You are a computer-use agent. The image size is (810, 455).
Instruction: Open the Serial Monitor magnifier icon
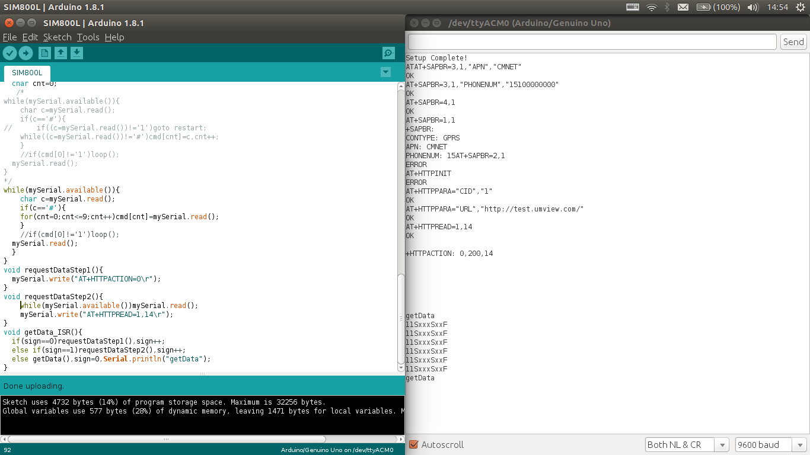pos(388,53)
